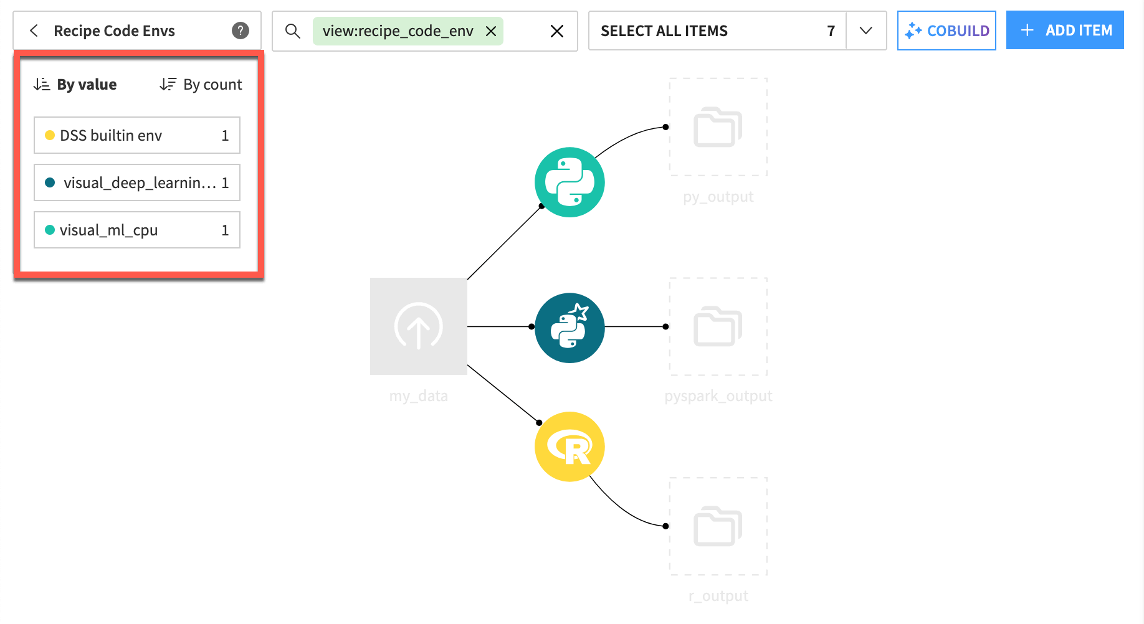Click the back arrow beside Recipe Code Envs
This screenshot has width=1144, height=624.
click(x=34, y=31)
